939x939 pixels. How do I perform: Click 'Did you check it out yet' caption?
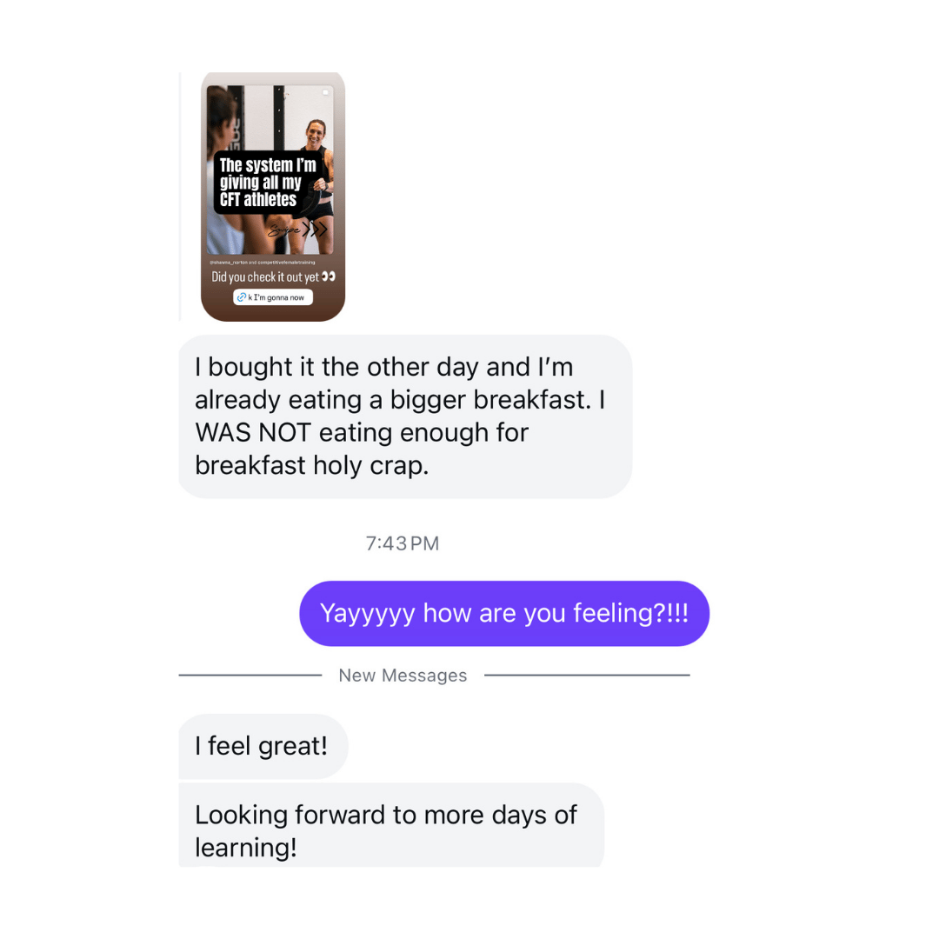[x=265, y=276]
